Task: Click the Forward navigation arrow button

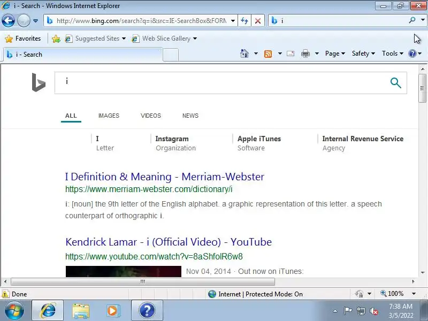Action: pos(24,21)
